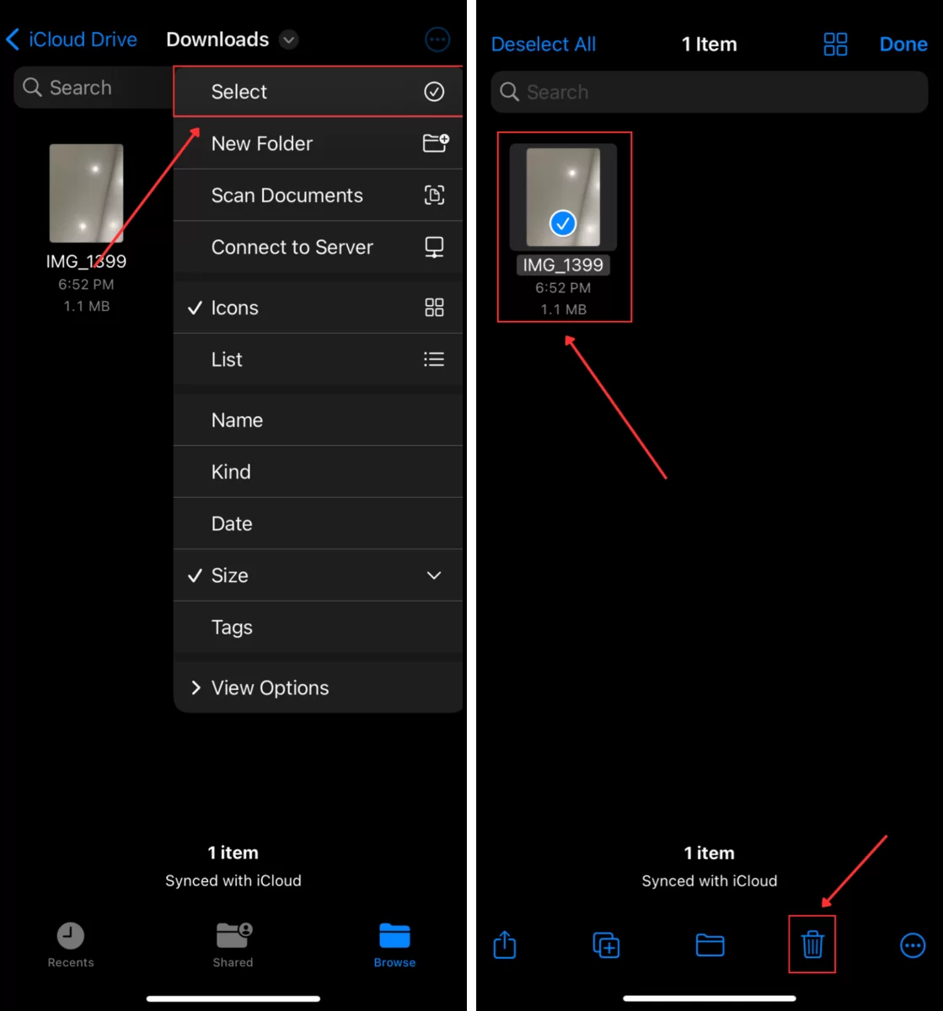Switch to List view option
This screenshot has height=1011, width=943.
click(x=318, y=360)
